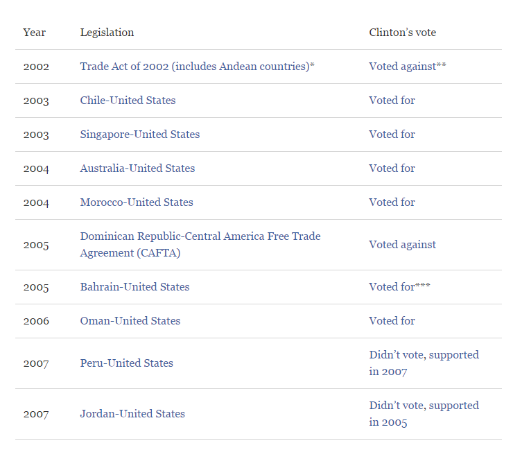The height and width of the screenshot is (459, 513).
Task: Open the CAFTA 'Voted against' vote link
Action: point(402,245)
